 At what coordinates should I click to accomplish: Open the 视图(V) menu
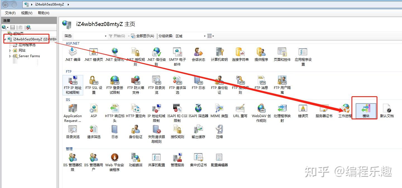(x=27, y=13)
